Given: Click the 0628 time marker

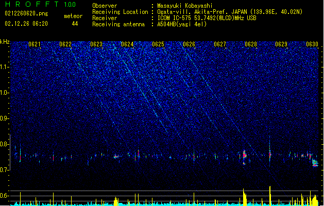Looking at the screenshot, I should [x=251, y=44].
